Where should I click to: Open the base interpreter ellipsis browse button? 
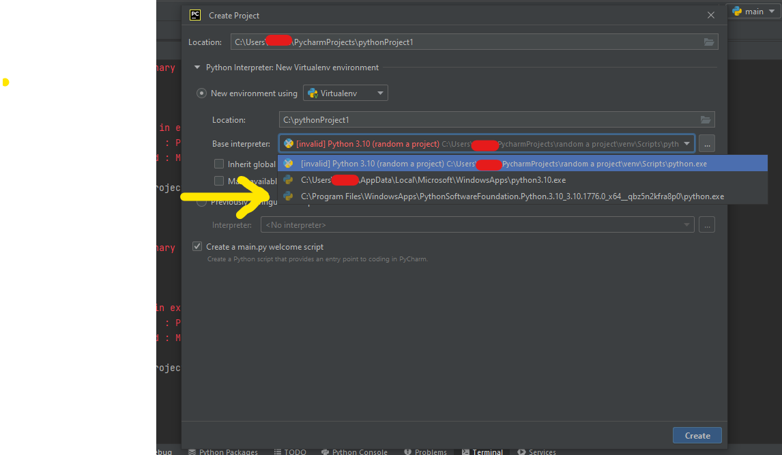707,143
